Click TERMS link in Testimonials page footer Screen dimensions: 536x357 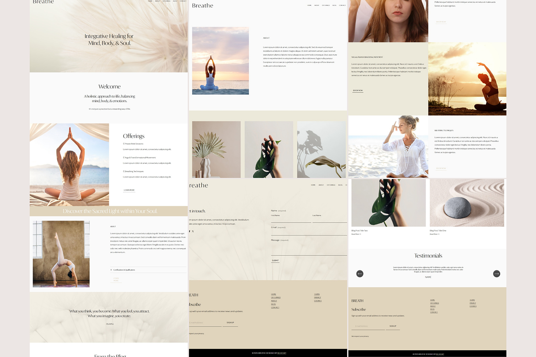(x=473, y=300)
